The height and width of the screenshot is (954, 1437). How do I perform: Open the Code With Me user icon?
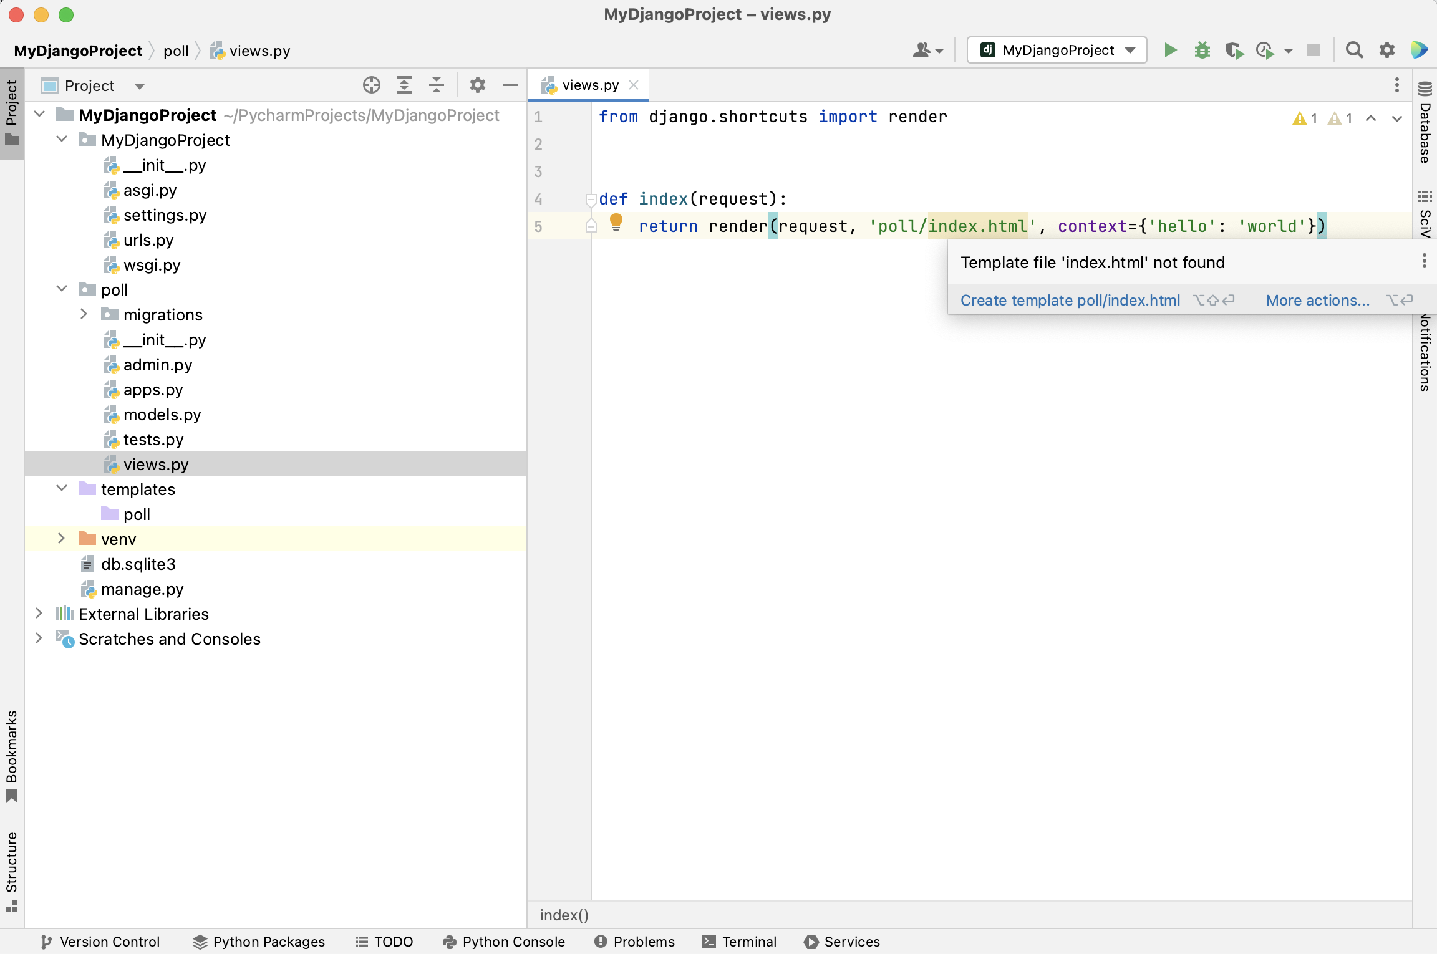tap(927, 50)
